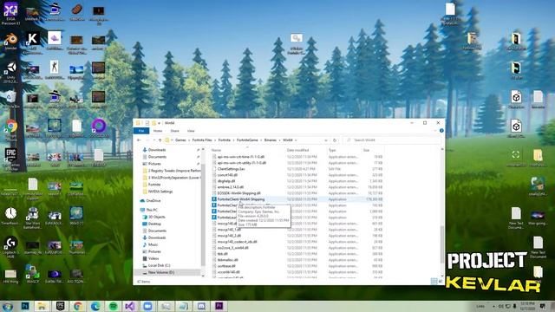Click the Windows Start button
The width and height of the screenshot is (555, 312).
pos(8,306)
